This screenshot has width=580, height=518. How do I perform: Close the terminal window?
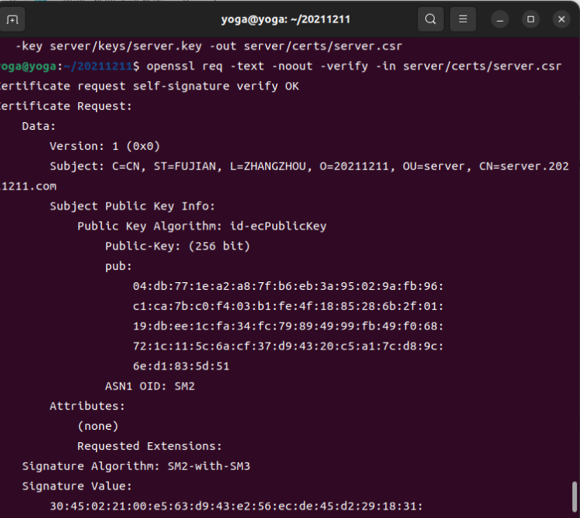(561, 19)
